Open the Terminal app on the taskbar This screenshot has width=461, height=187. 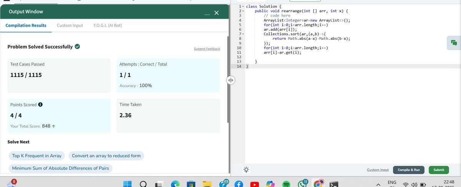click(x=335, y=184)
